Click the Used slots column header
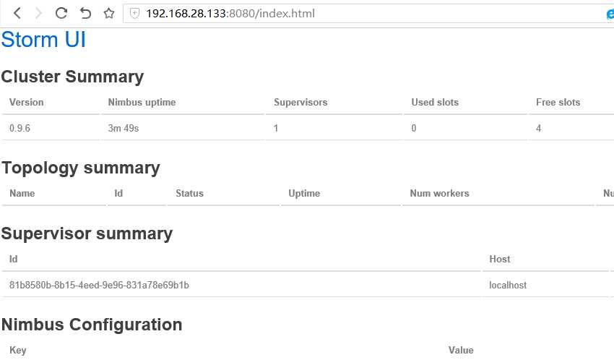This screenshot has width=614, height=360. (435, 103)
